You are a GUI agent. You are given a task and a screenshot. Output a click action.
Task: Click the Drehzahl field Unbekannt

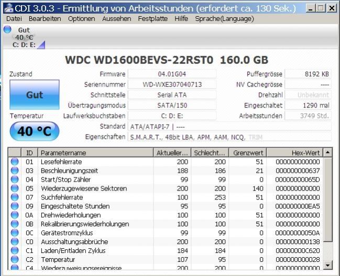(x=308, y=95)
